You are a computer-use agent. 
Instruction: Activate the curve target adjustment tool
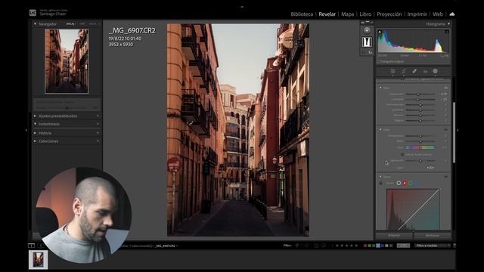pyautogui.click(x=381, y=183)
